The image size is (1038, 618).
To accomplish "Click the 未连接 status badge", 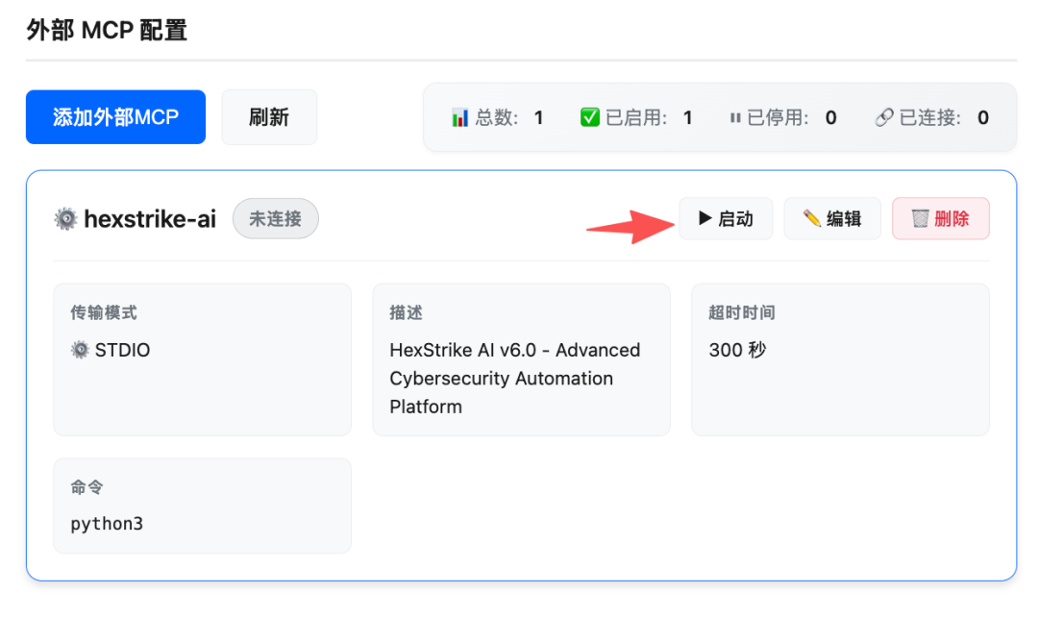I will pos(276,218).
